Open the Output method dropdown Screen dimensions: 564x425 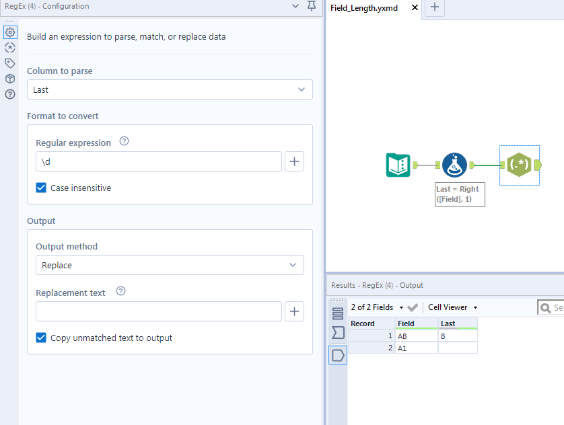point(170,265)
